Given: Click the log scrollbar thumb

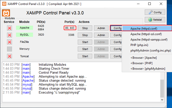Looking at the screenshot, I should click(162, 88).
